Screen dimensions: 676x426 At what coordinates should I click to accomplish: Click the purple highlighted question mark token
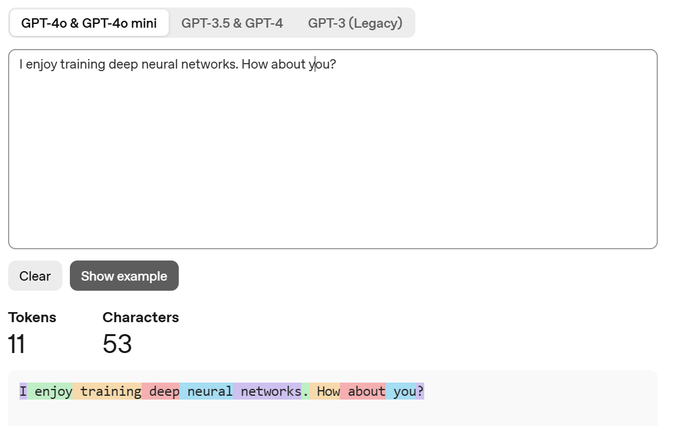pos(420,391)
